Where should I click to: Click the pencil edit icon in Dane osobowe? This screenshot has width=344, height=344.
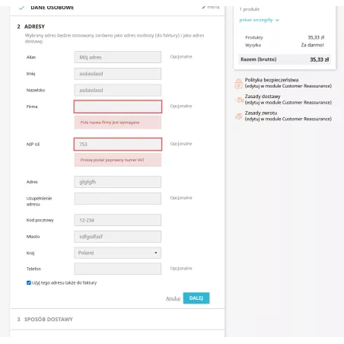(x=204, y=7)
